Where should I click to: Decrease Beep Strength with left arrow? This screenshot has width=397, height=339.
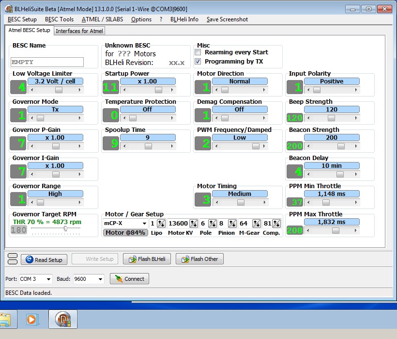[x=308, y=118]
